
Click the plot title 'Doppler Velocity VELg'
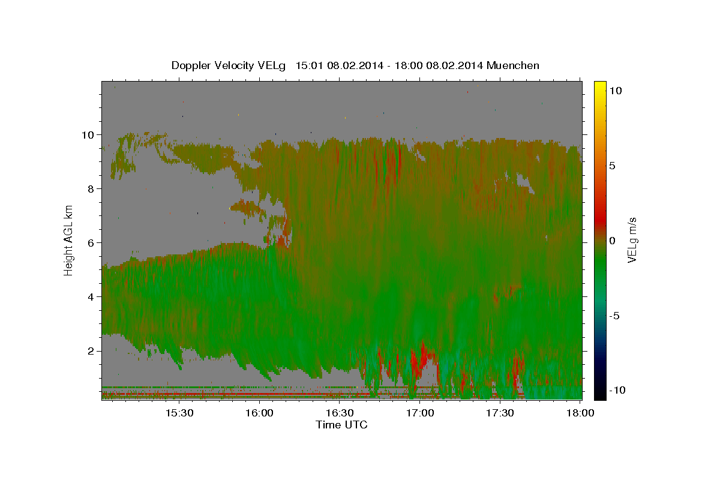(x=229, y=65)
